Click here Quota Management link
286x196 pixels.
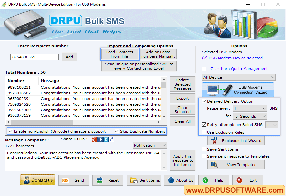[239, 69]
